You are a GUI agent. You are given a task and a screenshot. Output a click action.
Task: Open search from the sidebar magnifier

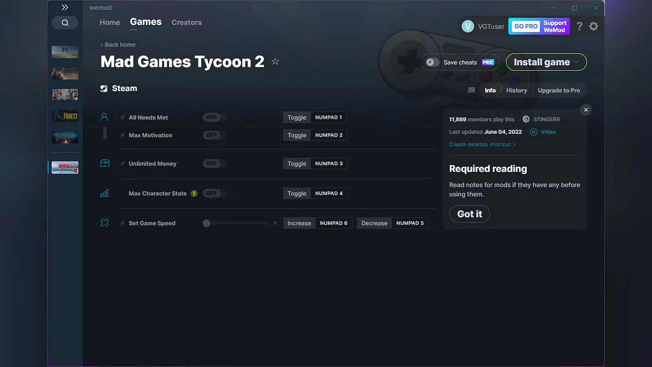click(65, 22)
